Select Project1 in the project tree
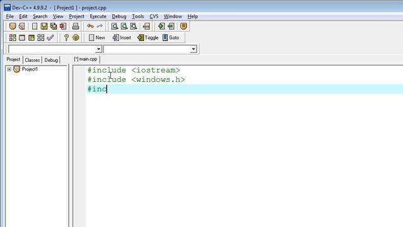403x227 pixels. 30,69
